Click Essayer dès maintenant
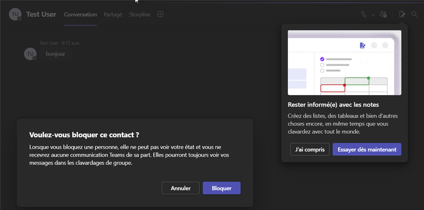The image size is (424, 210). click(367, 149)
